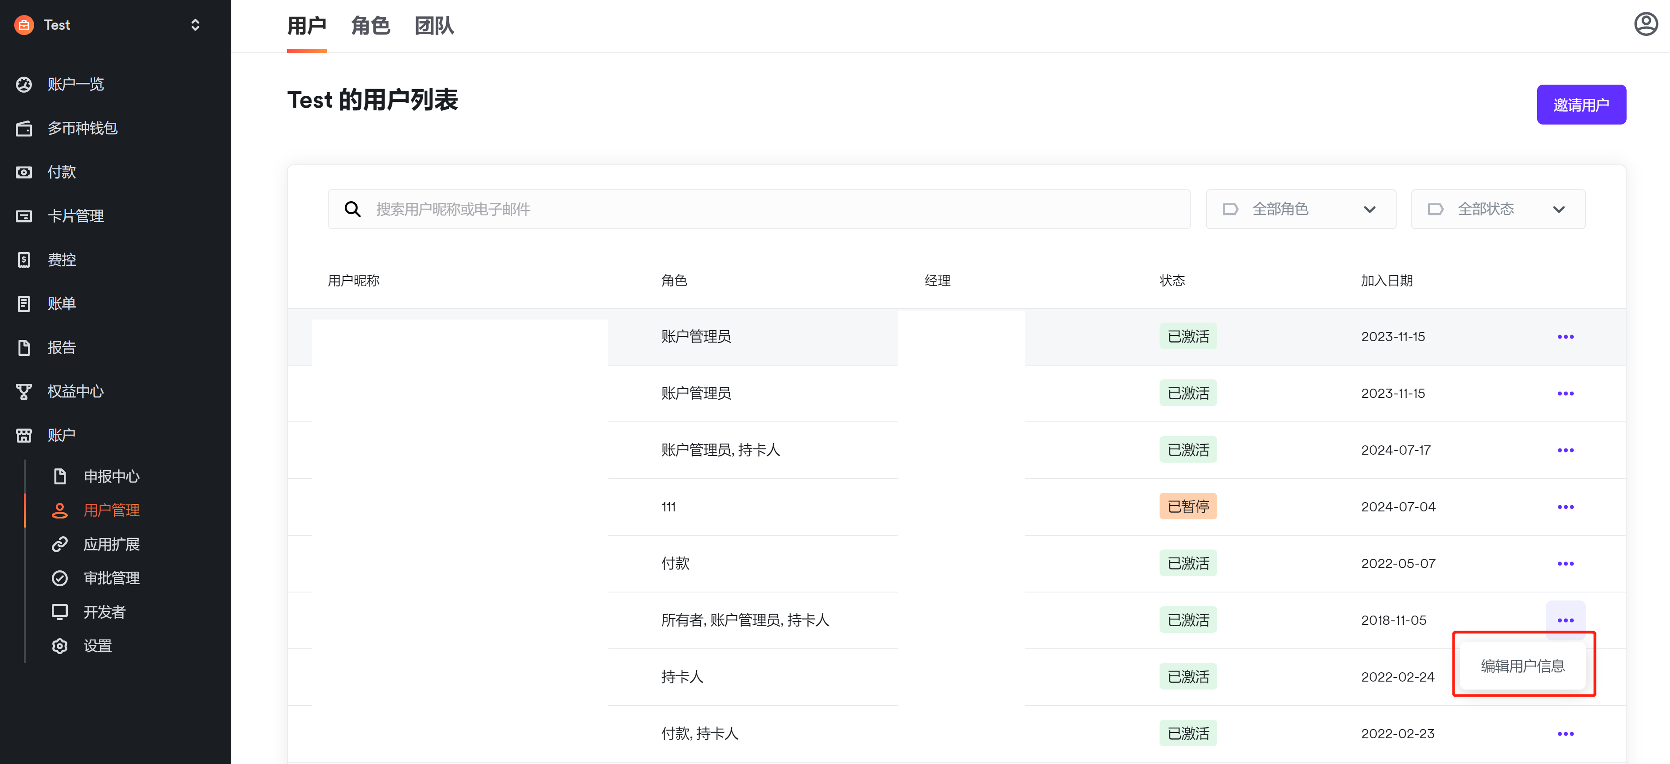Click the 2024-07-17 join date

point(1396,450)
